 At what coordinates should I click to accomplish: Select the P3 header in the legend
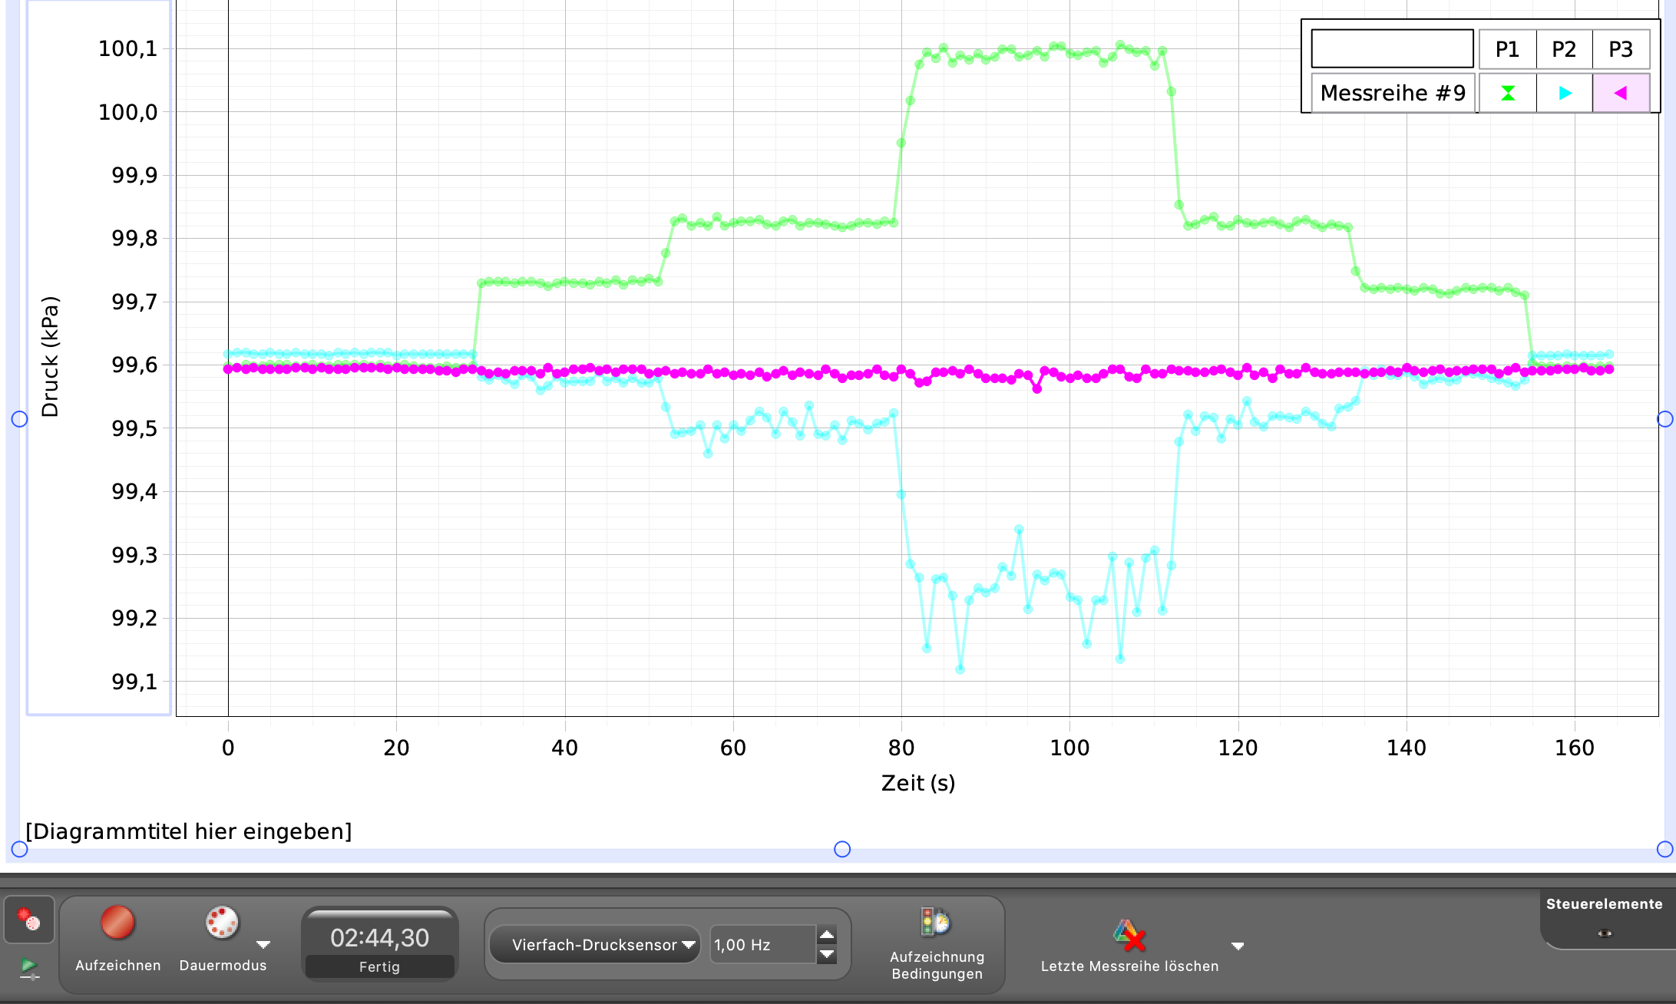click(1621, 49)
